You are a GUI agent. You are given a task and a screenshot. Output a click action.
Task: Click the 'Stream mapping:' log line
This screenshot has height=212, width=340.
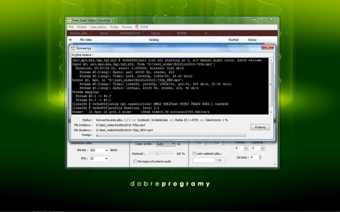point(86,92)
